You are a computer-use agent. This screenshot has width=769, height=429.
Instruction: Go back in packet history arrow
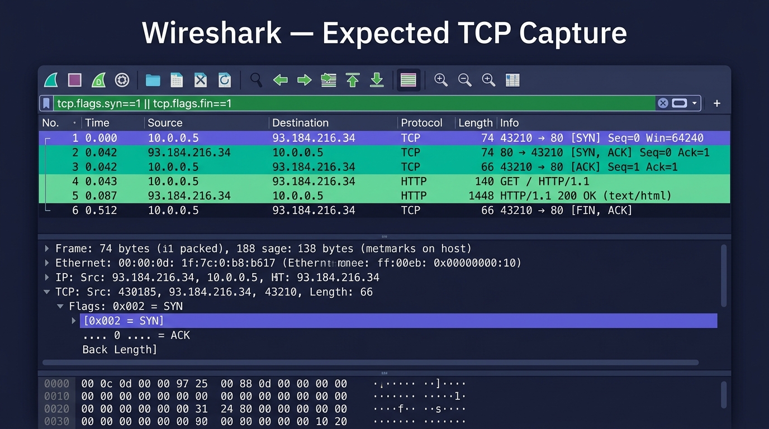pyautogui.click(x=280, y=80)
